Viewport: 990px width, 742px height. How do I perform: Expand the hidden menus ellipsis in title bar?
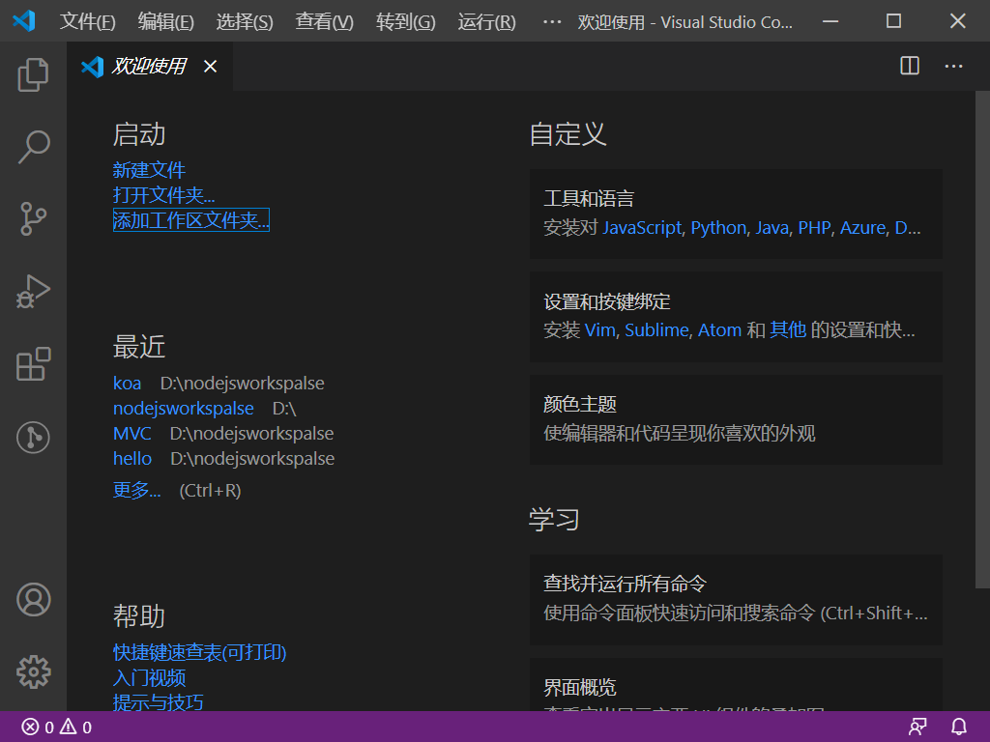point(552,22)
